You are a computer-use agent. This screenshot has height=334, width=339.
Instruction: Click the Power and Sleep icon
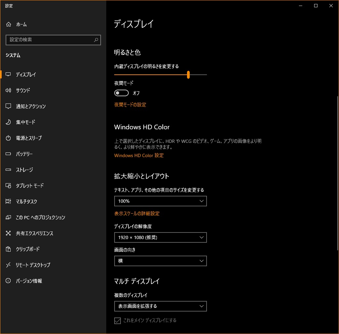pyautogui.click(x=9, y=138)
